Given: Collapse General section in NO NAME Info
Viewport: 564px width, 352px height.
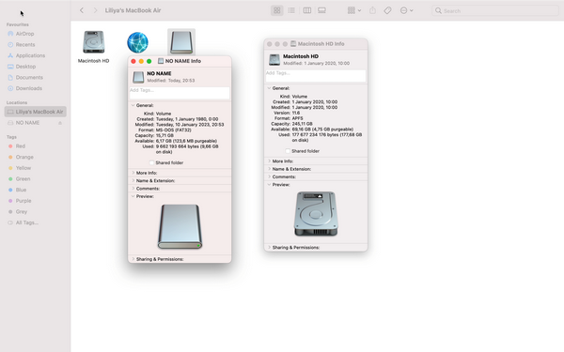Looking at the screenshot, I should coord(133,105).
